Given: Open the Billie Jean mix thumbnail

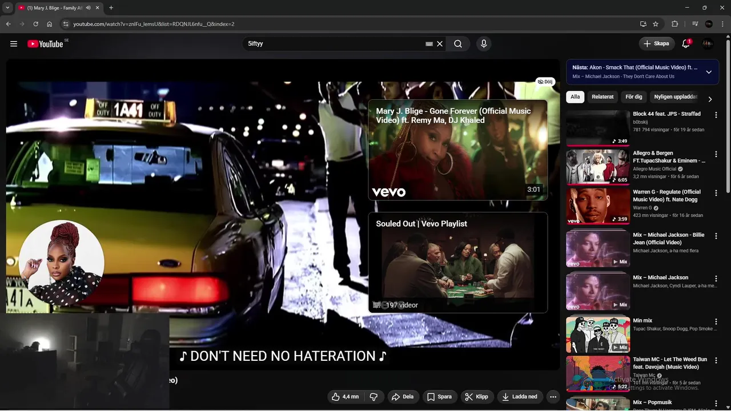Looking at the screenshot, I should coord(598,249).
